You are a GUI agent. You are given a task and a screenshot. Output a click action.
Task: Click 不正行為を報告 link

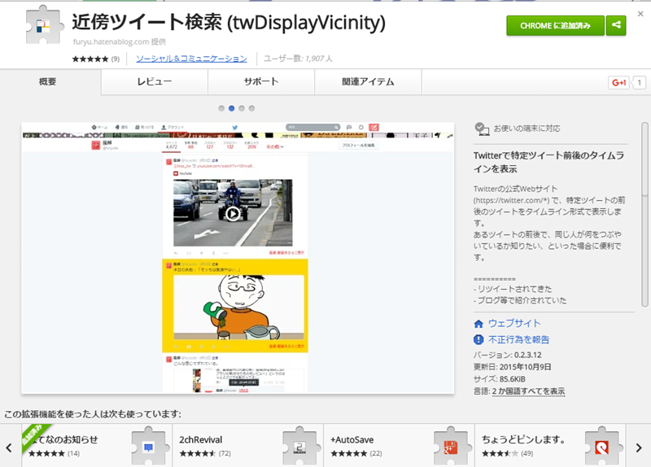518,339
